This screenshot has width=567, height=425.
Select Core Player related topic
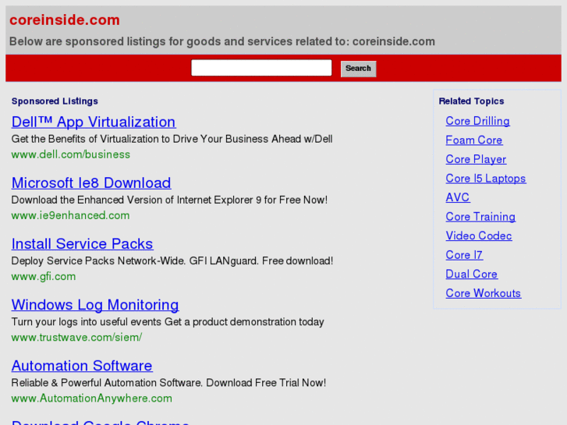pyautogui.click(x=476, y=159)
